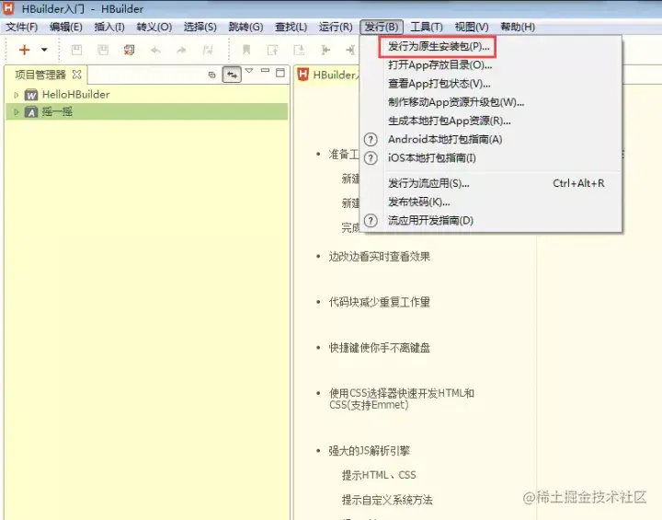This screenshot has height=520, width=662.
Task: Click the HBuilder logo in title bar
Action: coord(8,7)
